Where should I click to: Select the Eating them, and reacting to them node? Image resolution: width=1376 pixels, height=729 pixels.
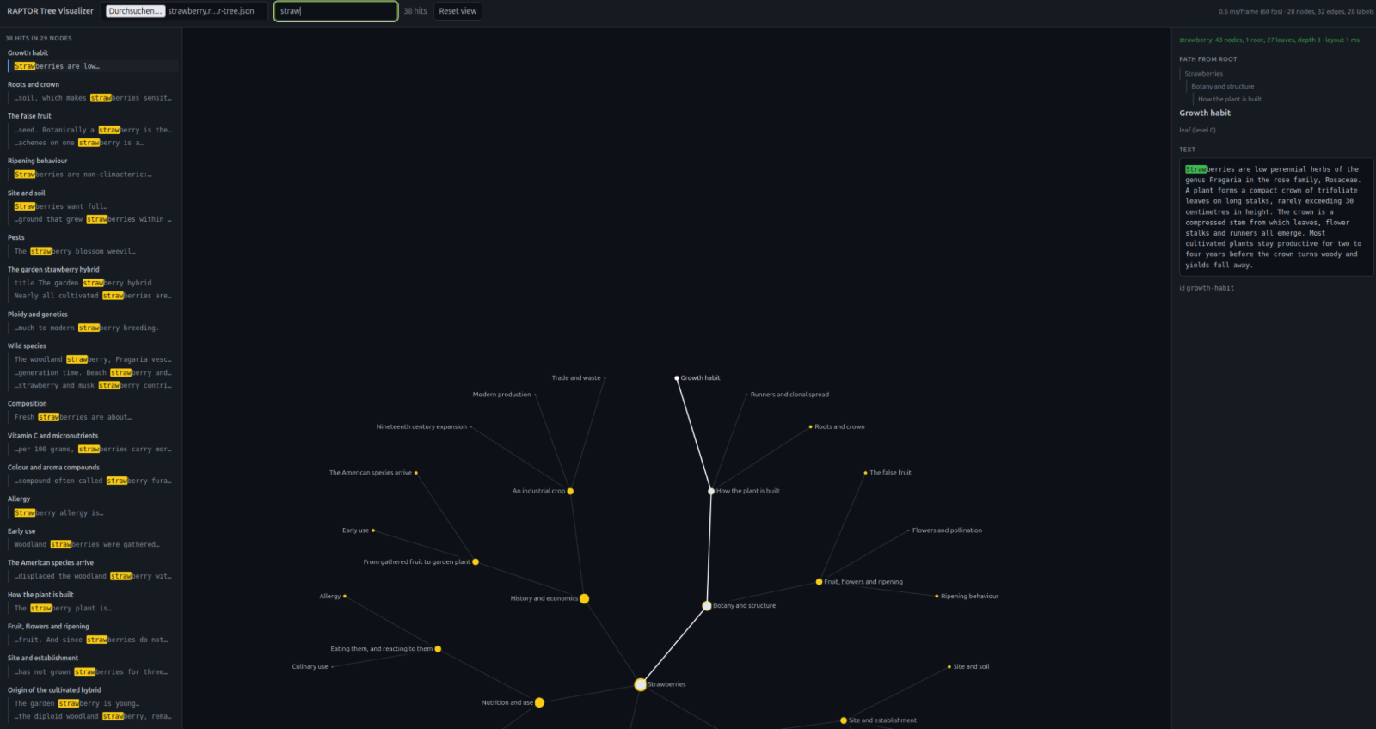coord(438,649)
